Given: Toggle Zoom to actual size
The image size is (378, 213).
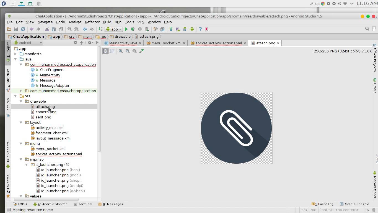Looking at the screenshot, I should [x=134, y=51].
